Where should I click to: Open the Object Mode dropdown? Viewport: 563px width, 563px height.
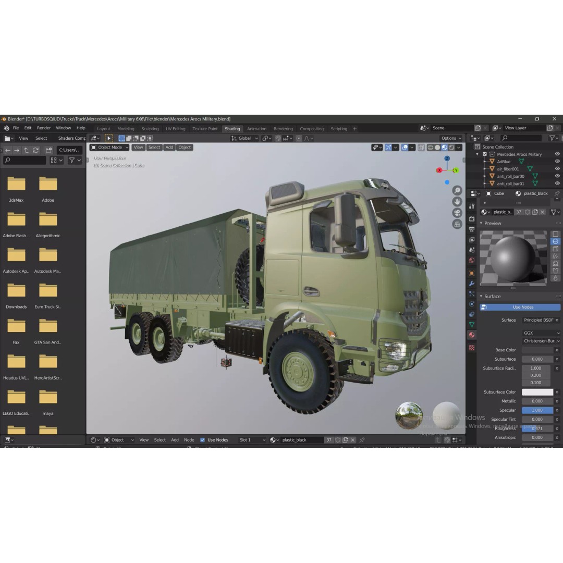click(109, 147)
